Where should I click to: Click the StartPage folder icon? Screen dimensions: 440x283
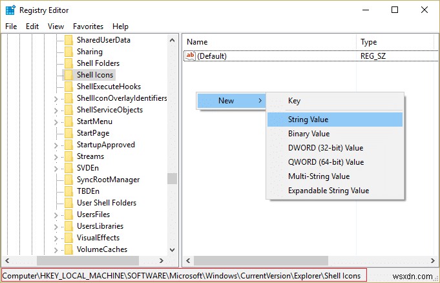68,133
